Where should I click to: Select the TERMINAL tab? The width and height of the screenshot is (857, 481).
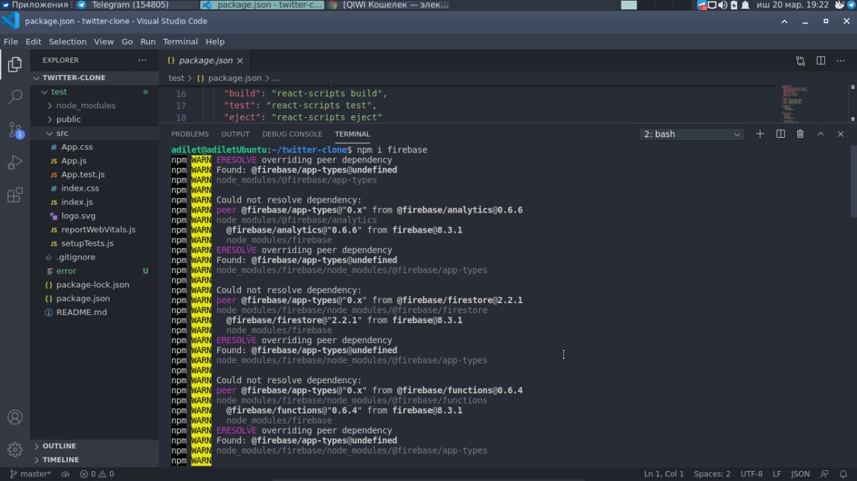(352, 134)
